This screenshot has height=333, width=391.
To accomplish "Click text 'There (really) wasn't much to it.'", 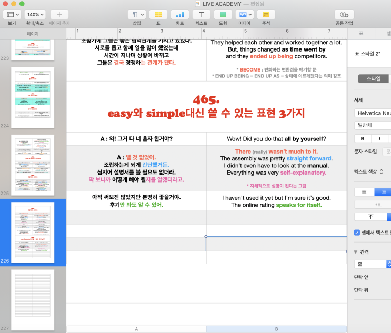I will click(x=277, y=152).
